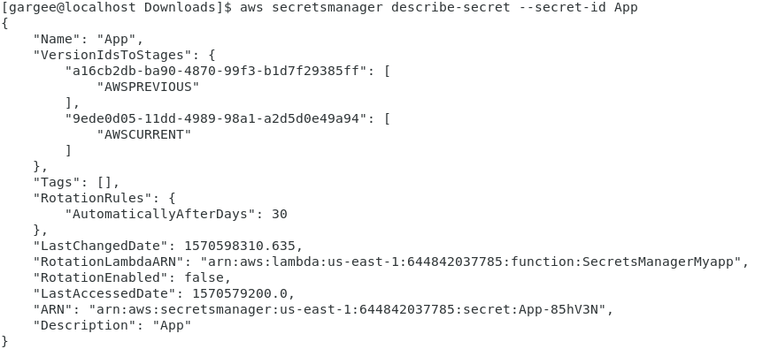778x349 pixels.
Task: Click the AutomaticallyAfterDays value 30
Action: [280, 214]
